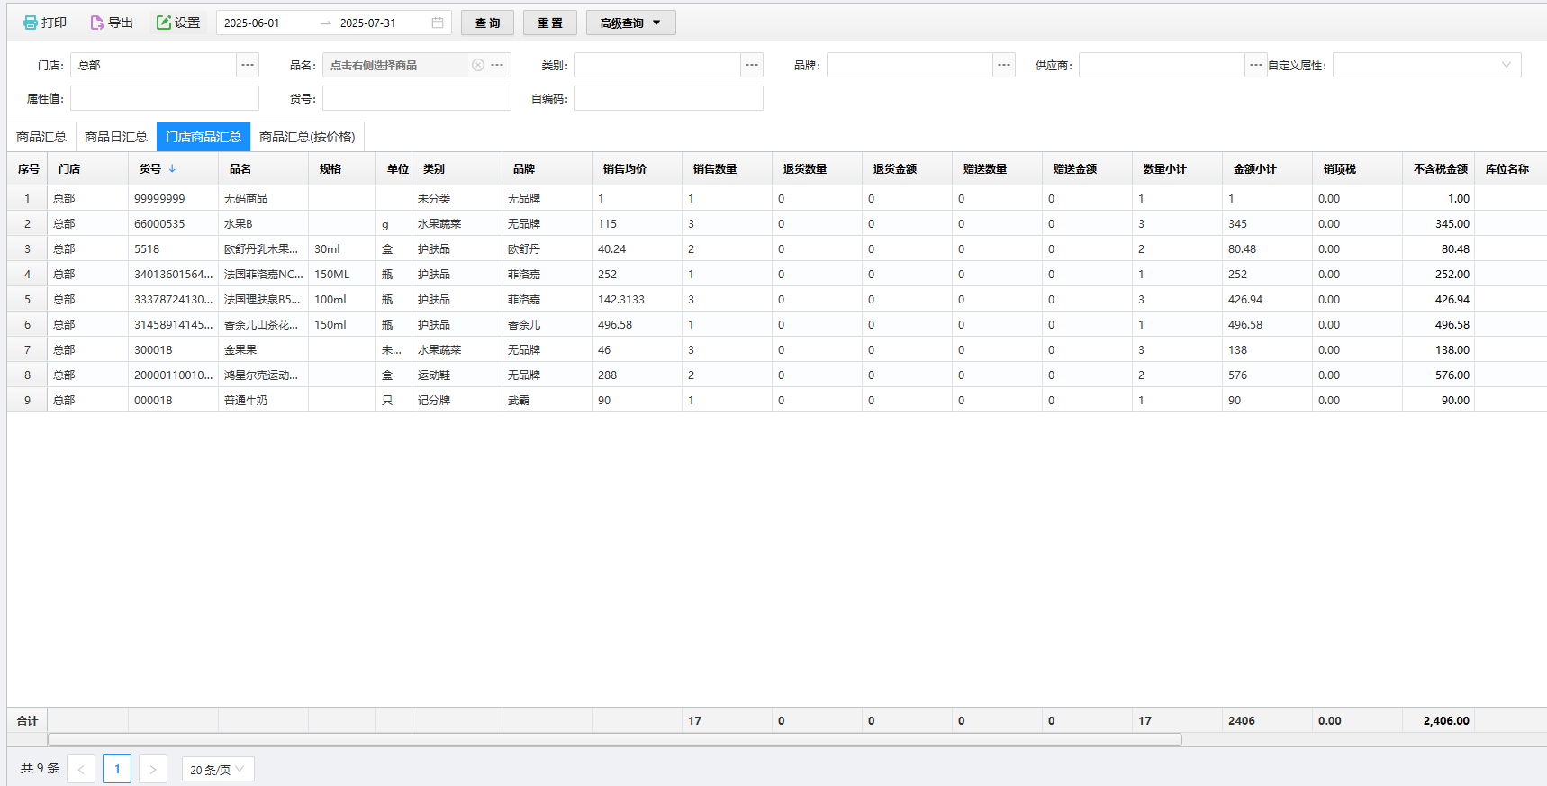Click the 武霸 brand cell

click(x=547, y=400)
